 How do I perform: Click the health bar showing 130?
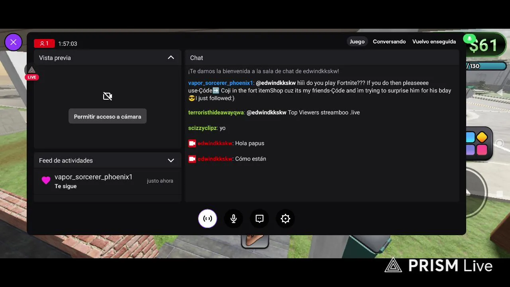tap(486, 66)
